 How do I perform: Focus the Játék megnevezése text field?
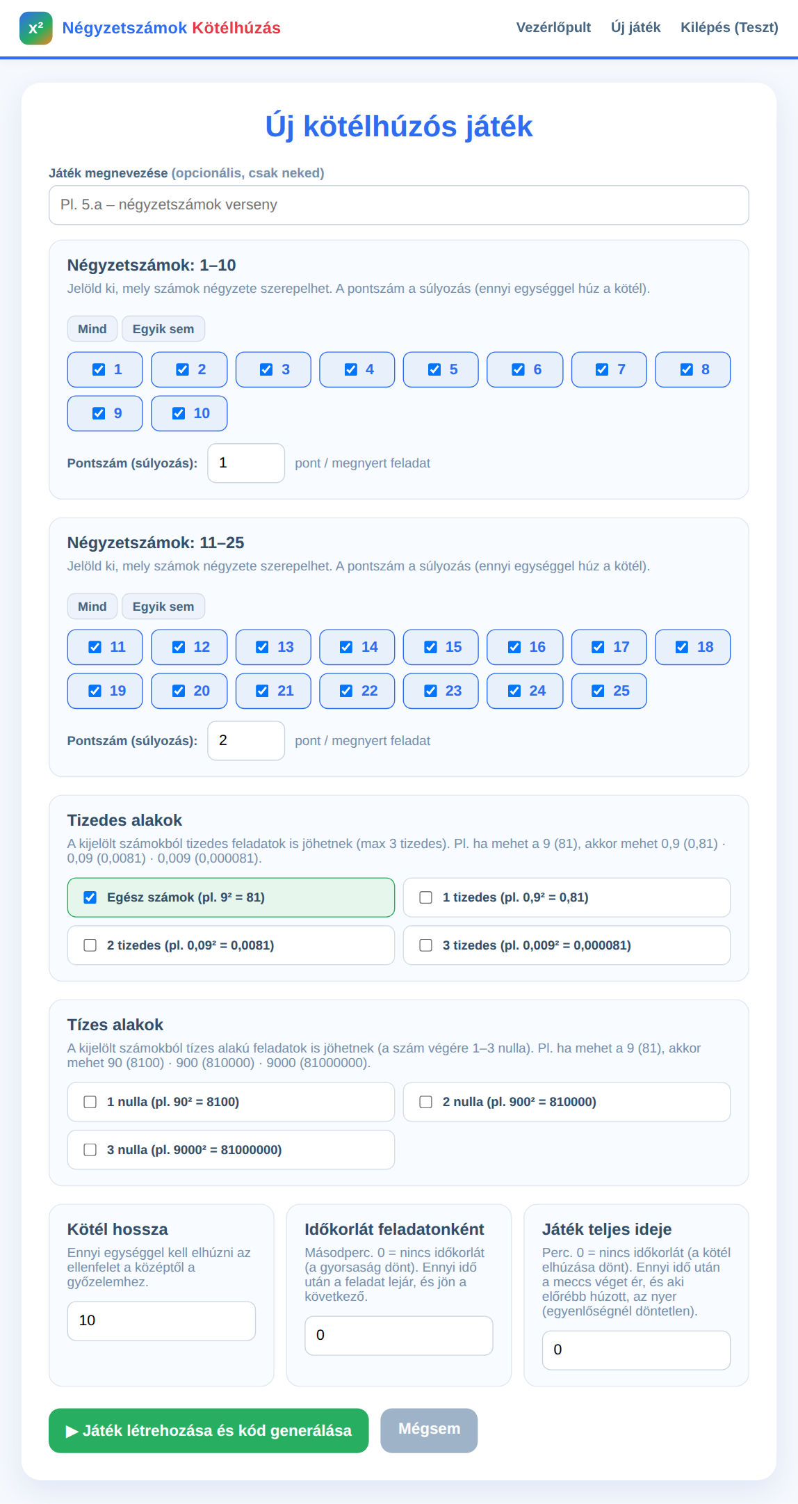pos(399,205)
